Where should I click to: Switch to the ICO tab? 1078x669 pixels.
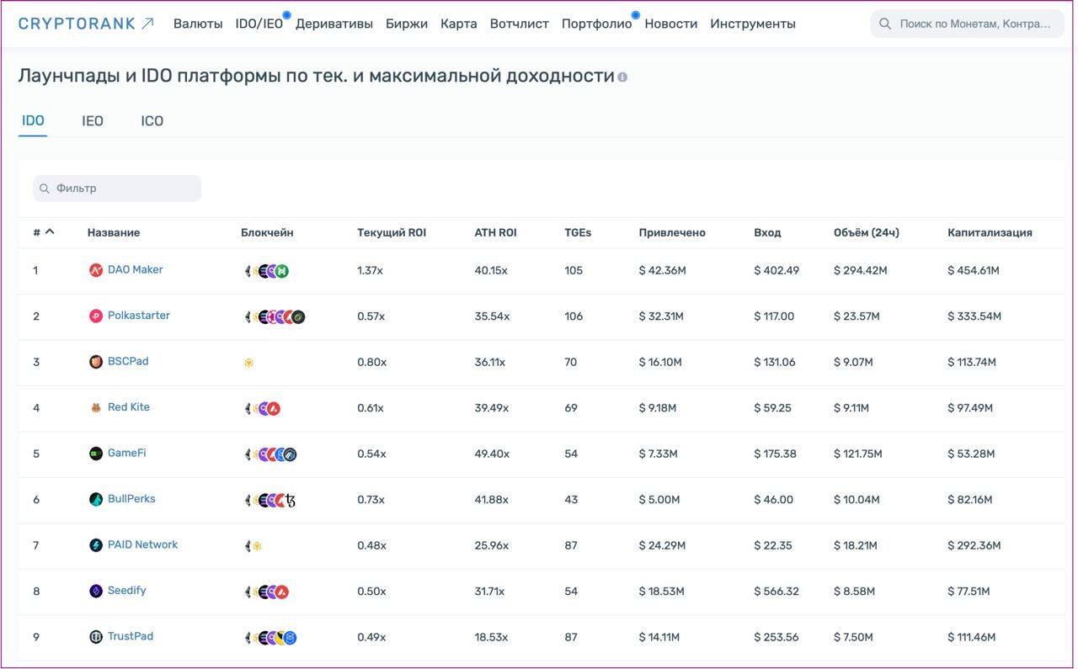(x=152, y=121)
